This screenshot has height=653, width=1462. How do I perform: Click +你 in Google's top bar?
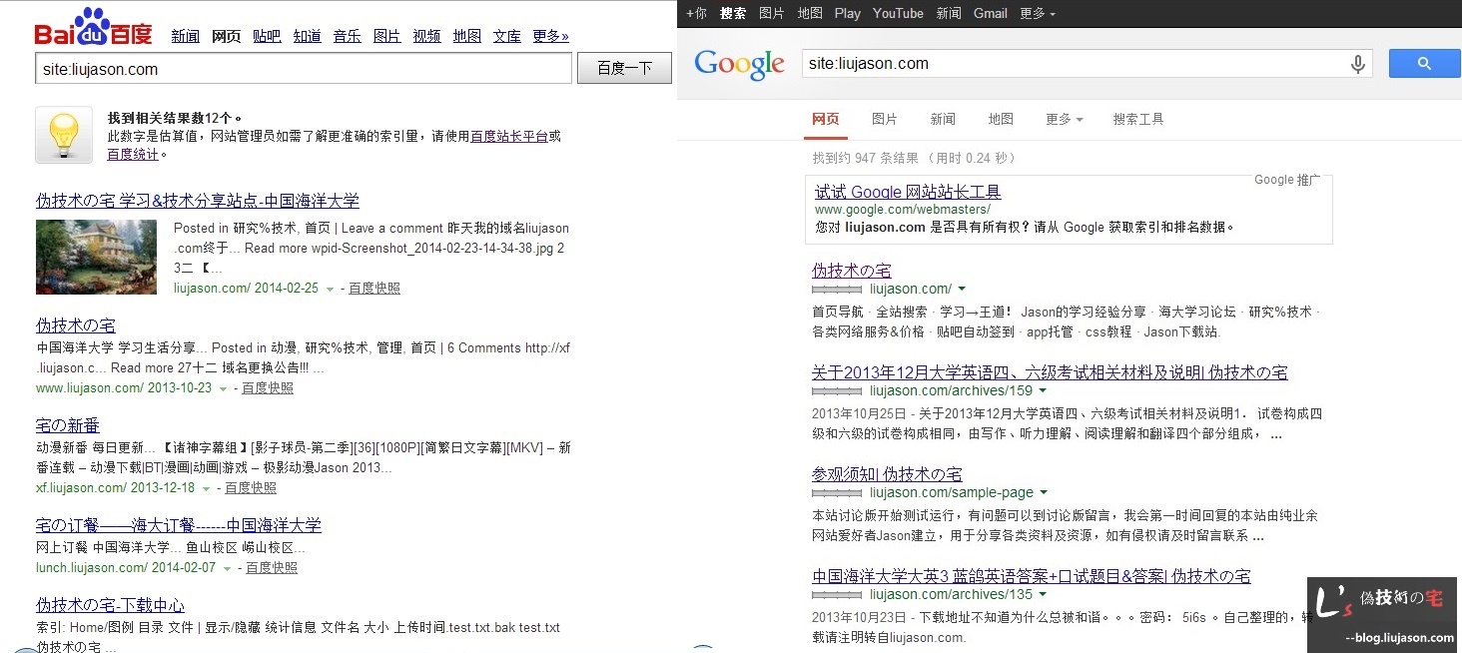696,13
